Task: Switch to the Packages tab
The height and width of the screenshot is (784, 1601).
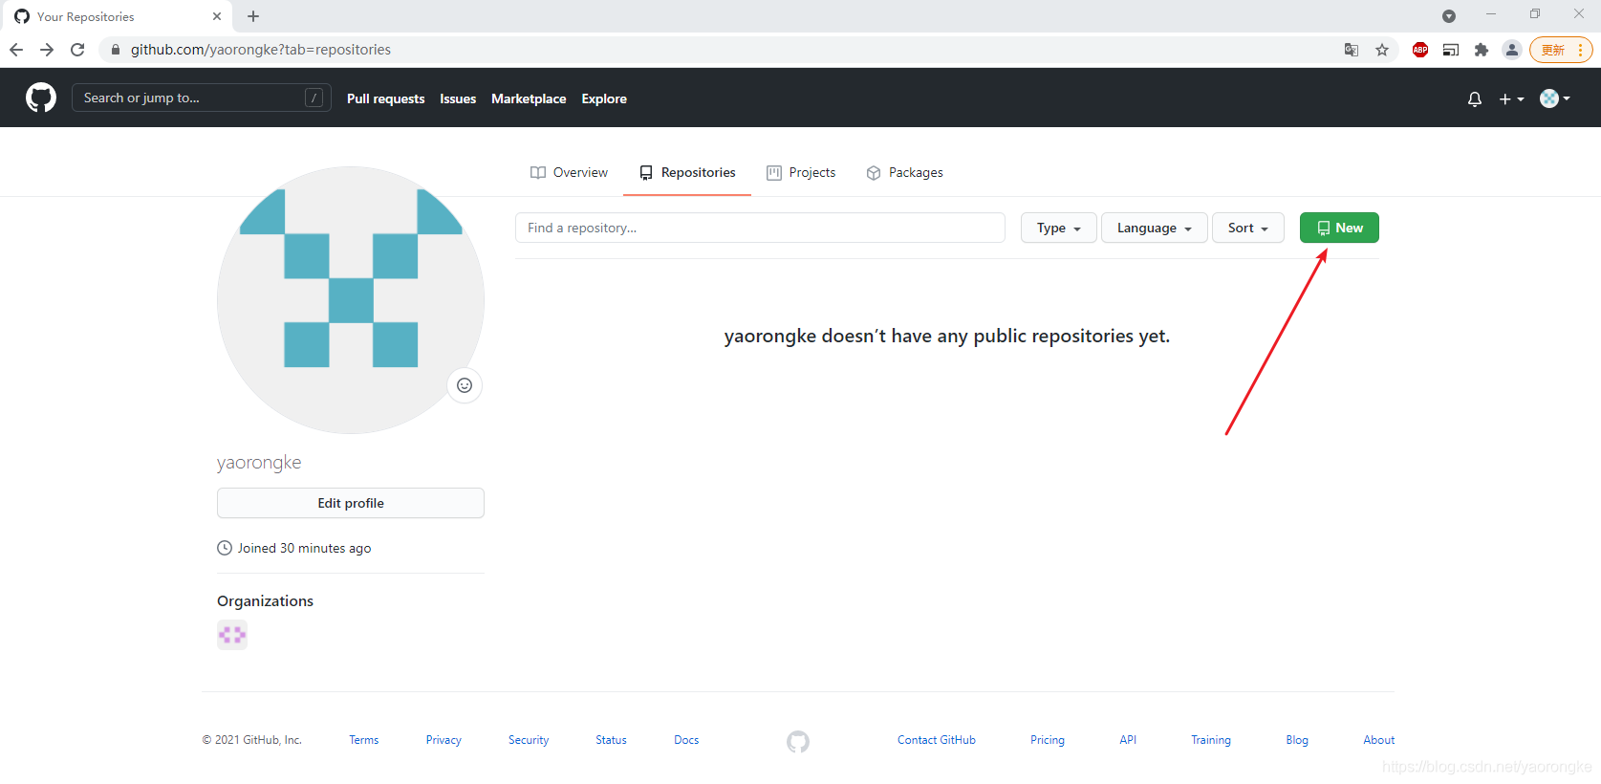Action: tap(904, 172)
